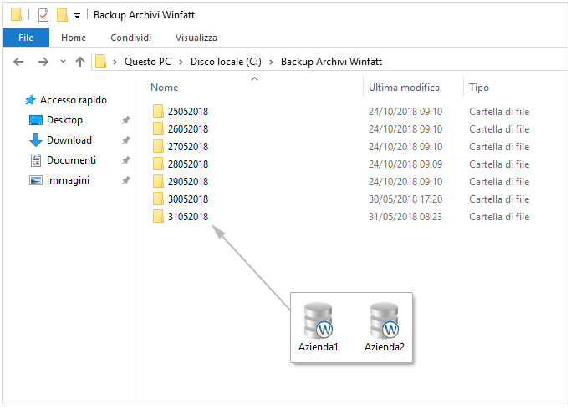This screenshot has width=571, height=408.
Task: Open the Customize Quick Access Toolbar dropdown
Action: point(77,16)
